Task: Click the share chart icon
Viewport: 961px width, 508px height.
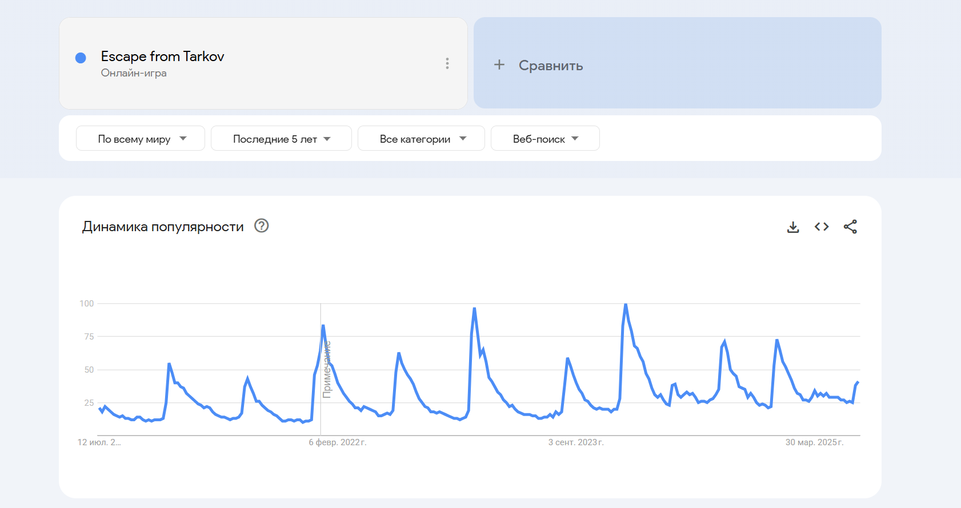Action: [x=850, y=227]
